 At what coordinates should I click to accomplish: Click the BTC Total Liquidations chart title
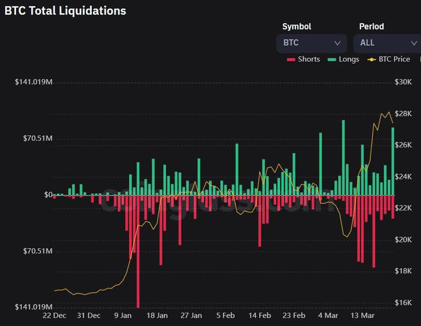pos(65,11)
